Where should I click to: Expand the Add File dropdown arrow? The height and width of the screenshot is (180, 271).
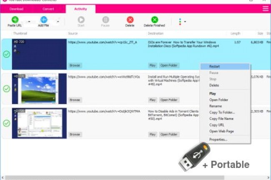pos(58,22)
